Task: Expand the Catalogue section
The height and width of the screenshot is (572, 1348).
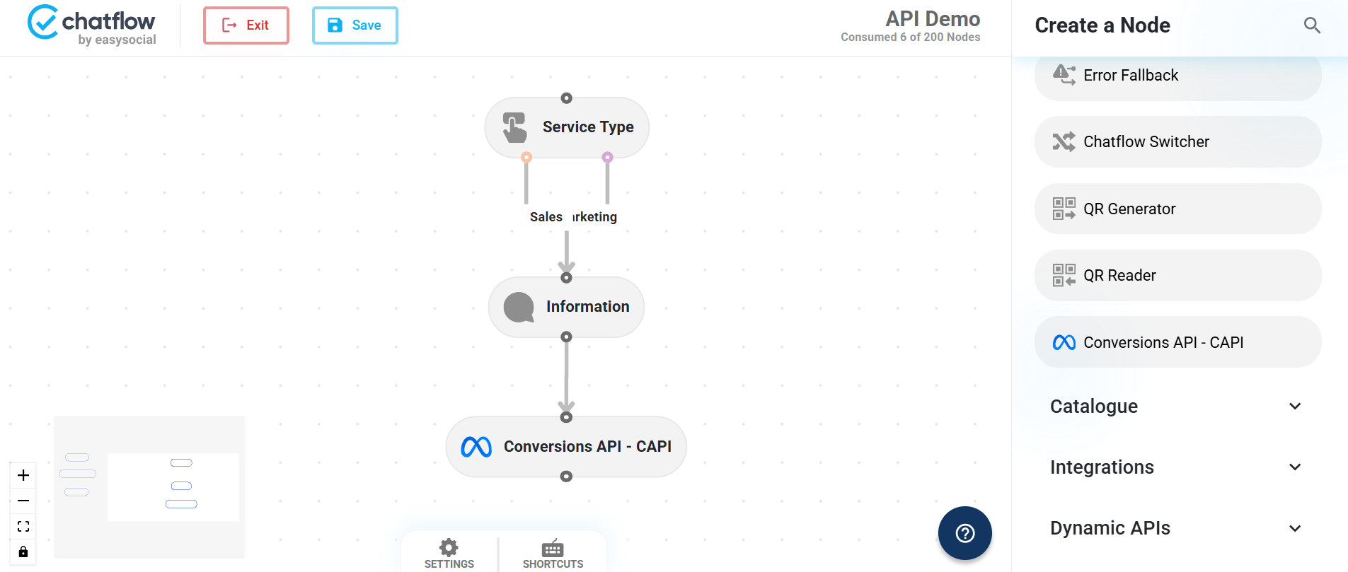Action: (x=1177, y=407)
